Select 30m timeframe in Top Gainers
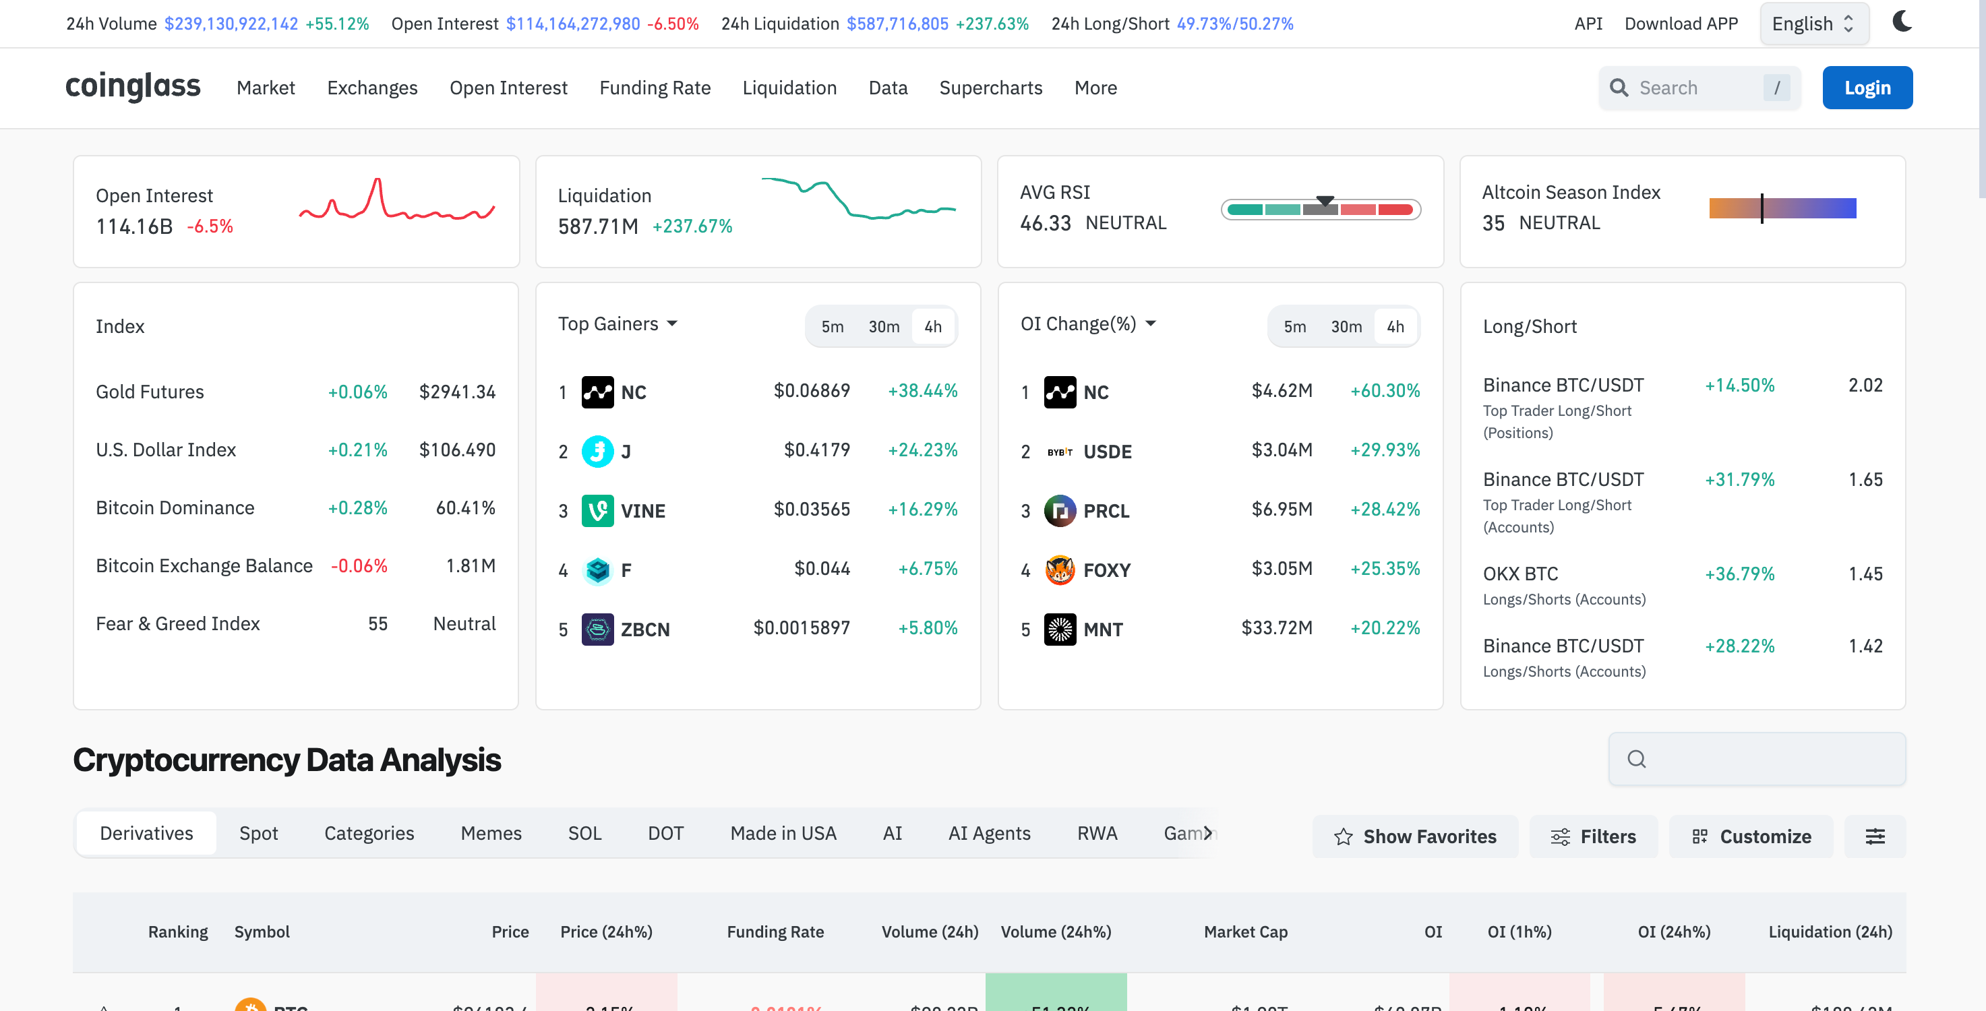Viewport: 1986px width, 1011px height. 884,327
